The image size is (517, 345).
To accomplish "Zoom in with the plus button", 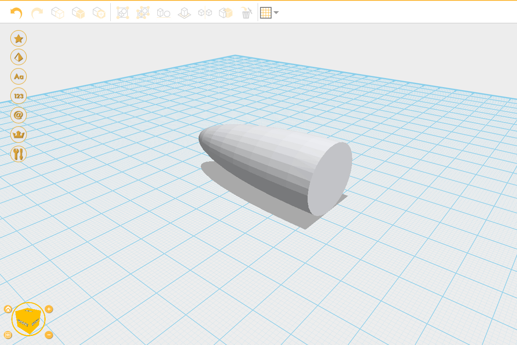I will (49, 309).
